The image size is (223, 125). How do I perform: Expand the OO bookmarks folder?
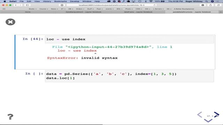147,9
